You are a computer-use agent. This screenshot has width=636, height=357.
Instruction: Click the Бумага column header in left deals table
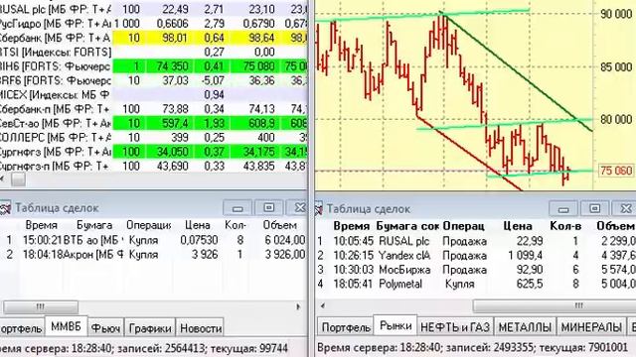[x=94, y=225]
